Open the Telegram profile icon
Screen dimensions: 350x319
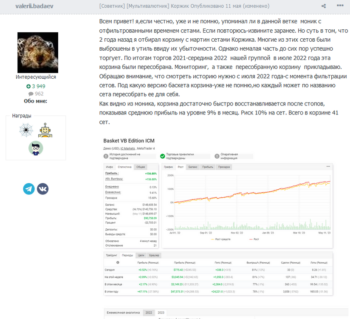point(29,189)
